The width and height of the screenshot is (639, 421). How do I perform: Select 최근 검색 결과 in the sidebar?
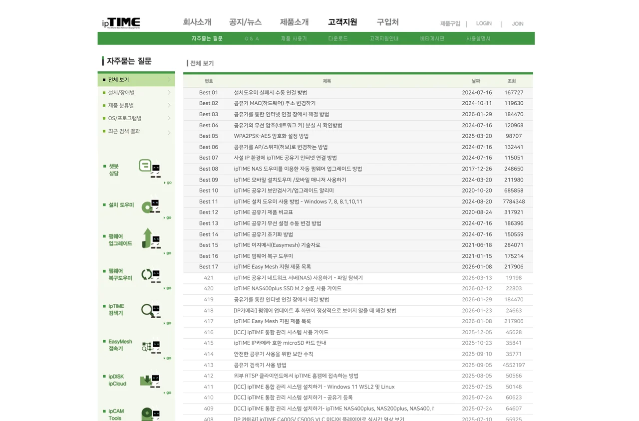click(x=124, y=131)
